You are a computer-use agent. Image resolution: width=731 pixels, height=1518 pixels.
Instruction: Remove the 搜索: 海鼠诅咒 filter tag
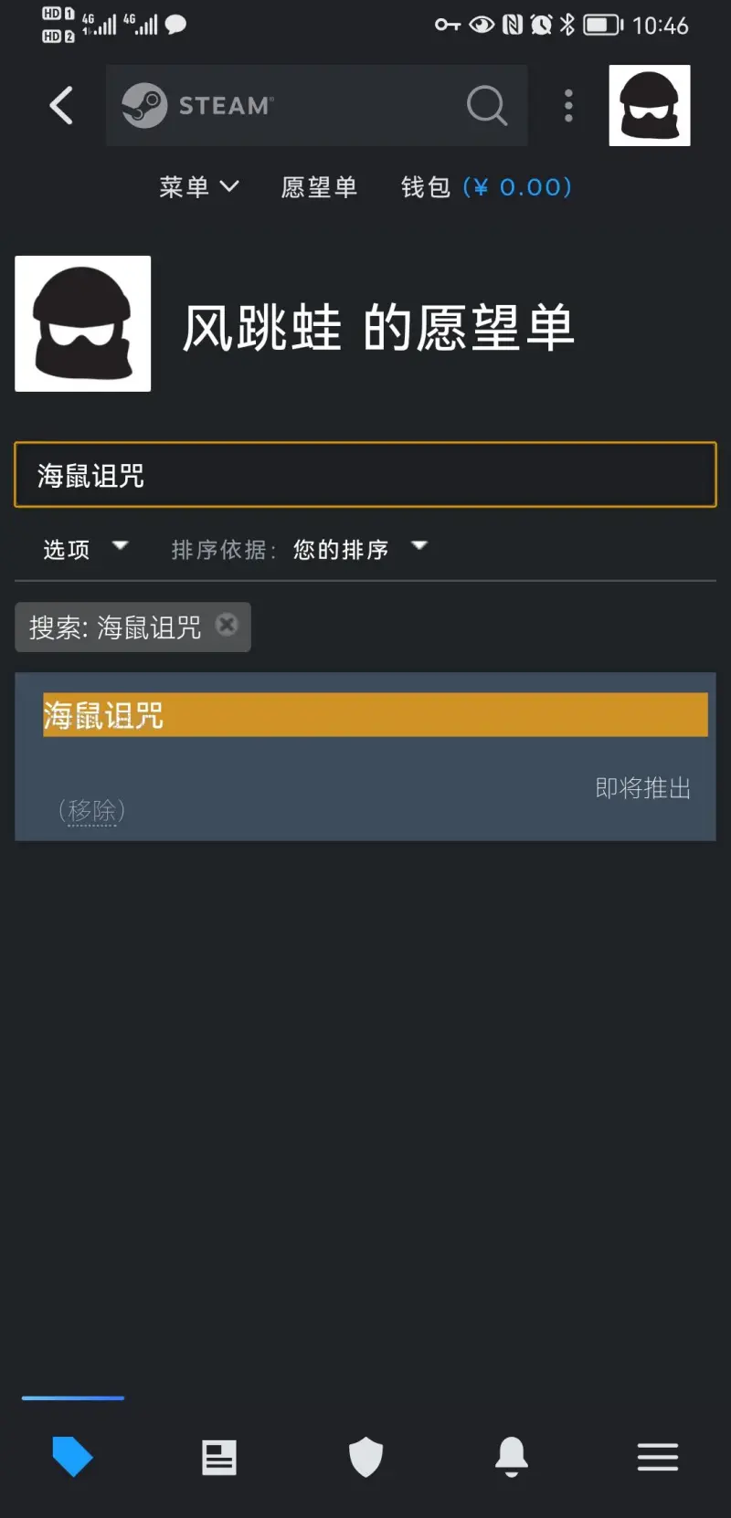(x=227, y=625)
